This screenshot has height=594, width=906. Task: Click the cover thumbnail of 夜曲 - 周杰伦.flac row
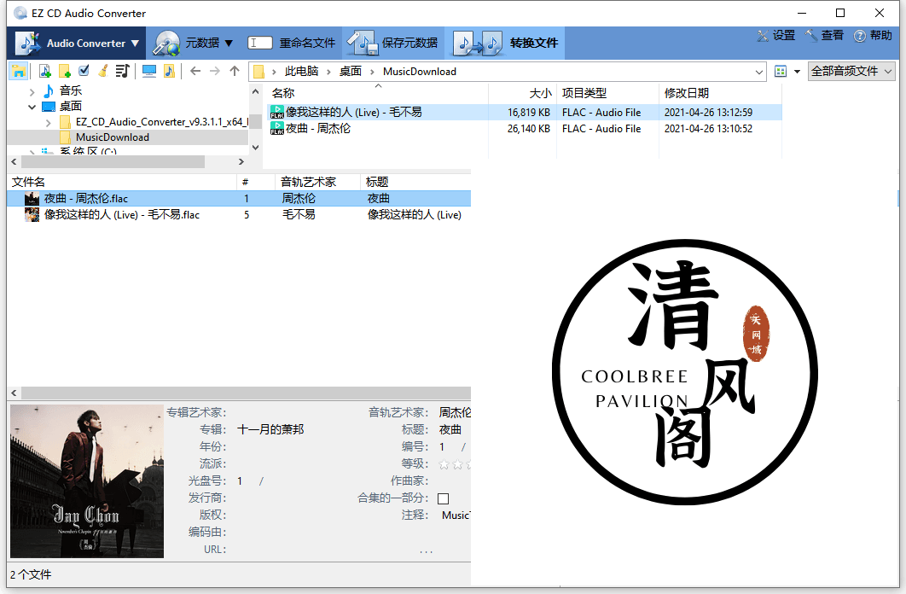coord(32,199)
